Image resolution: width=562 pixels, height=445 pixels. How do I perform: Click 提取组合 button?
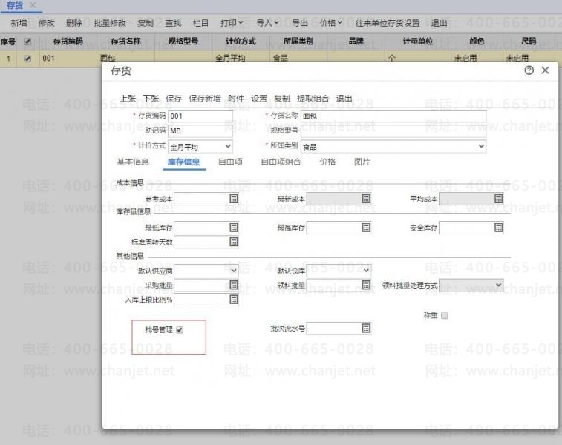pyautogui.click(x=313, y=99)
